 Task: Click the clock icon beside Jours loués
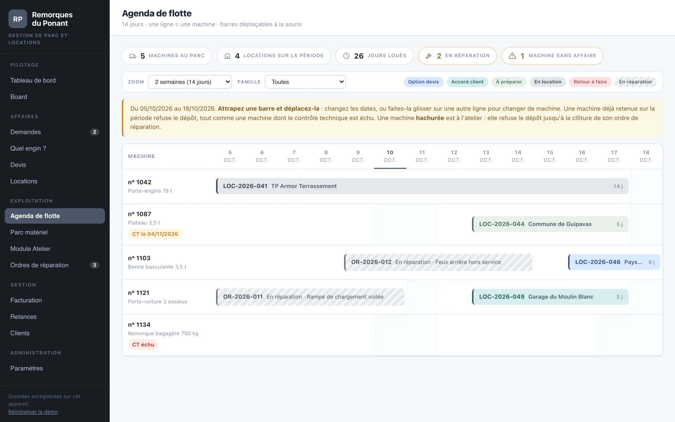coord(346,56)
